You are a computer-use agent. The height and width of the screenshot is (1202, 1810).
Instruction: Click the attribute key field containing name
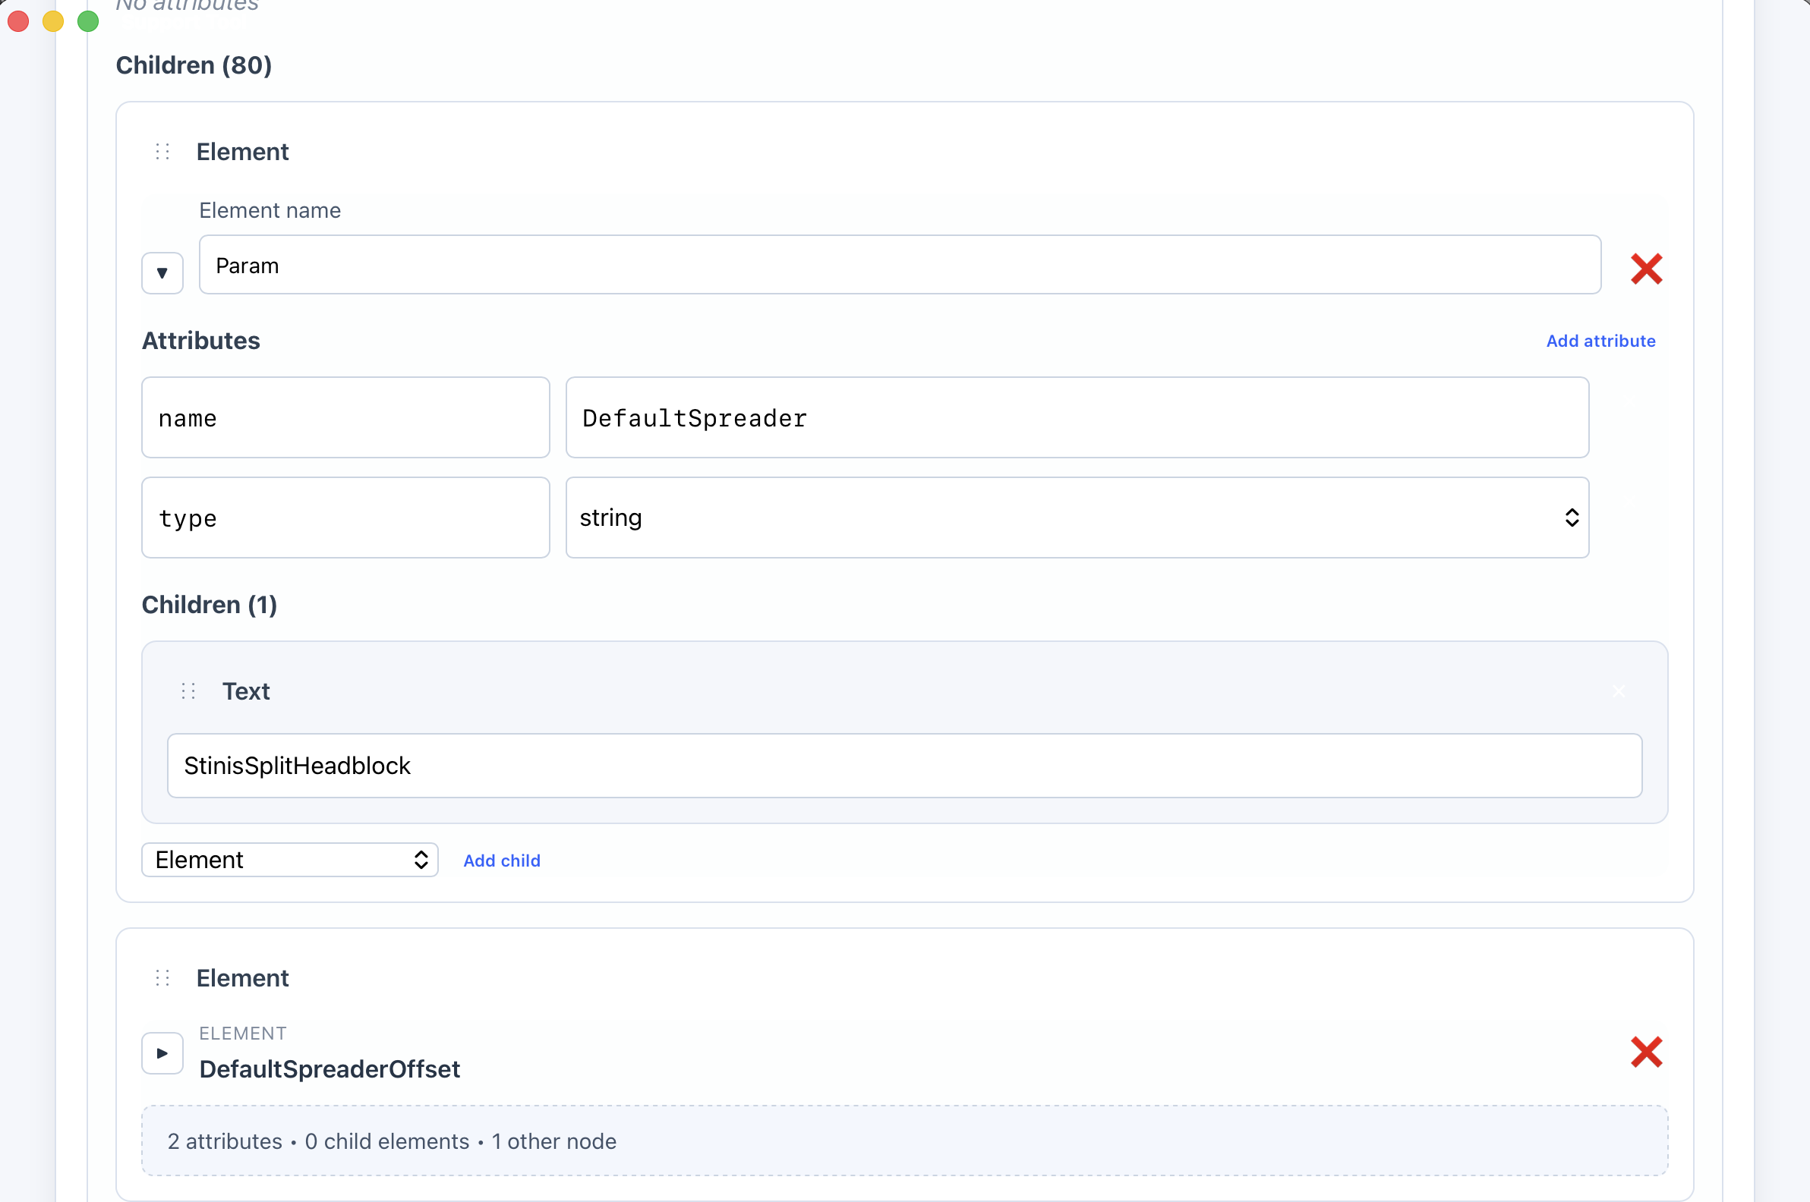[345, 418]
